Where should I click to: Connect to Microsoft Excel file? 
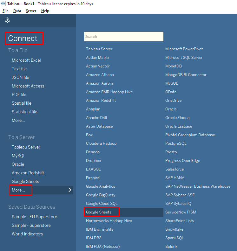26,60
